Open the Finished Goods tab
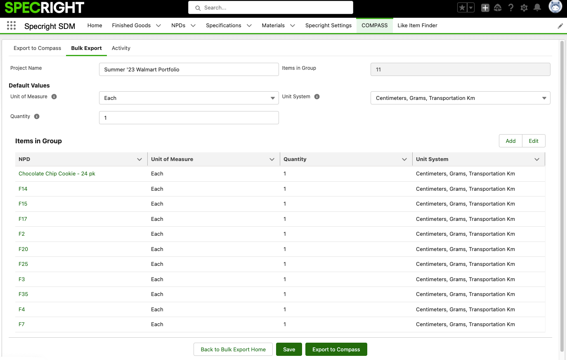This screenshot has width=567, height=360. point(131,26)
